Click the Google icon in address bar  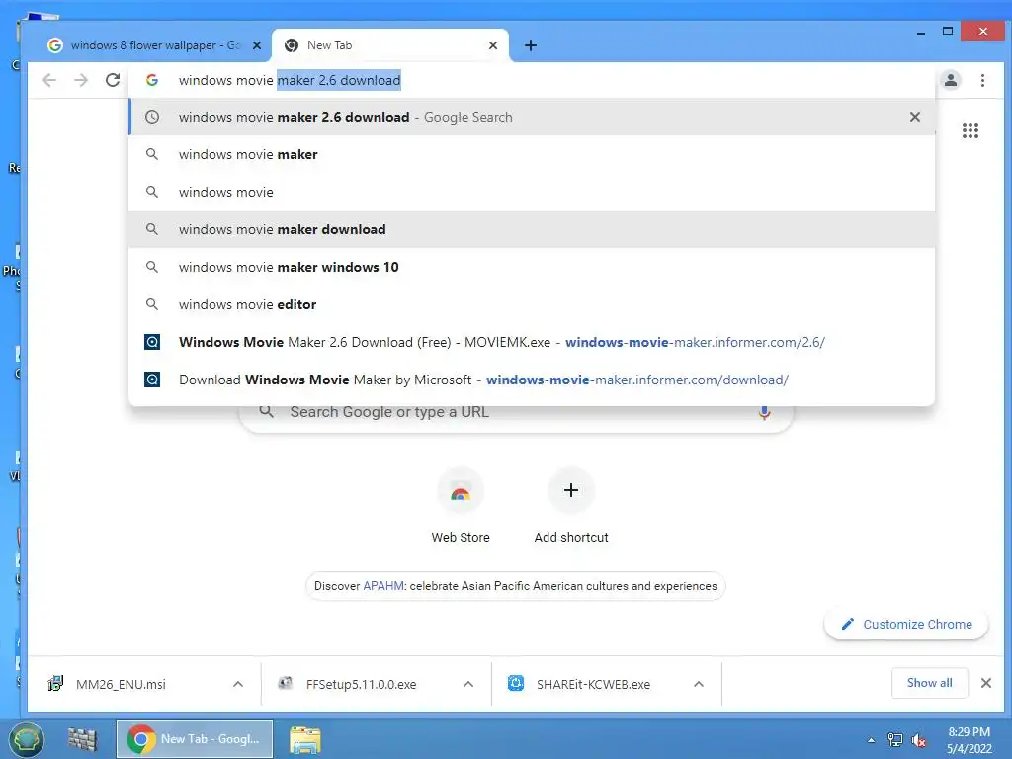pyautogui.click(x=152, y=80)
